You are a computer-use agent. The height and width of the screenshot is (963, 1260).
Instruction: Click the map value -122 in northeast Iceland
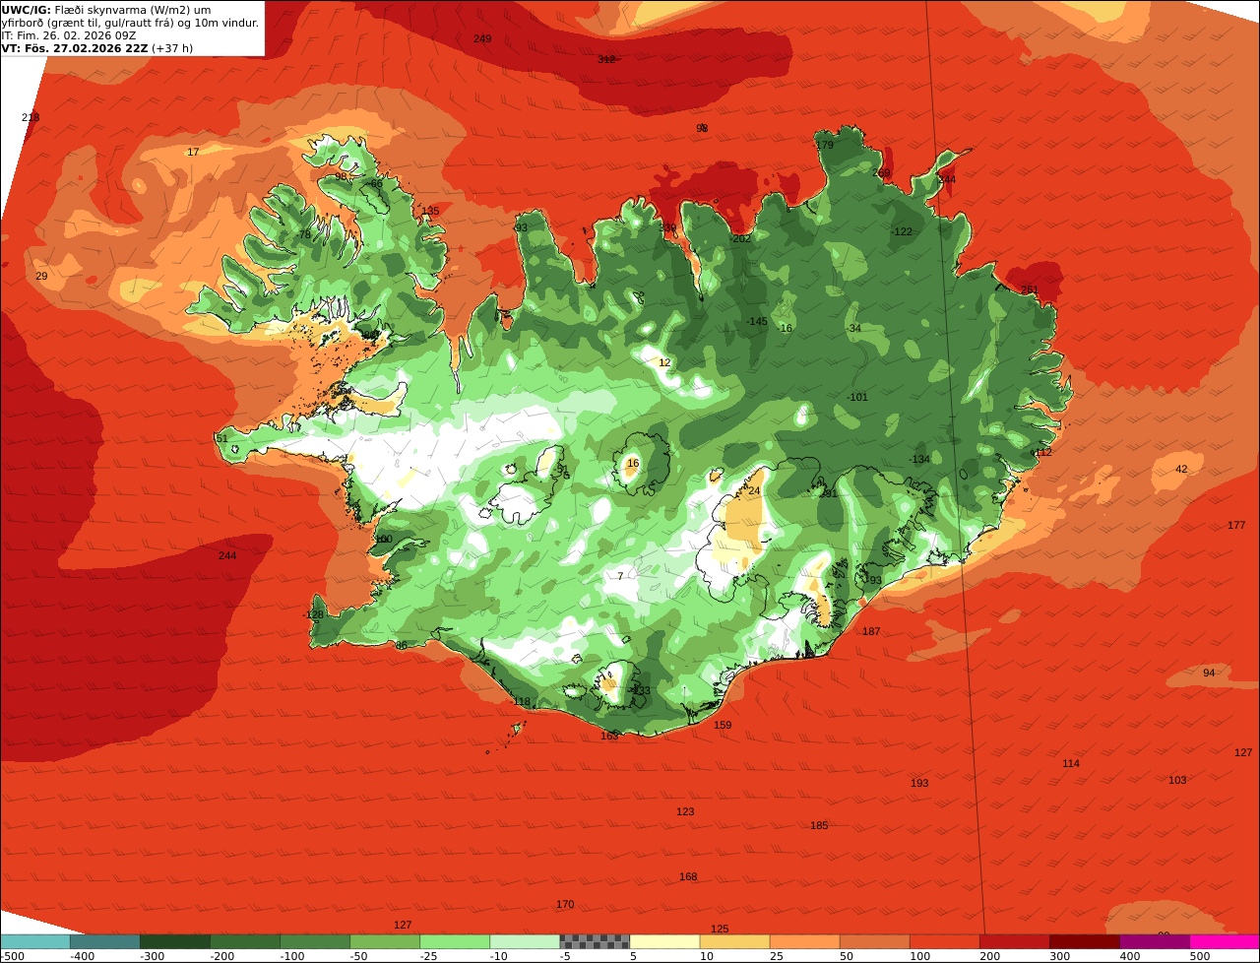[902, 232]
